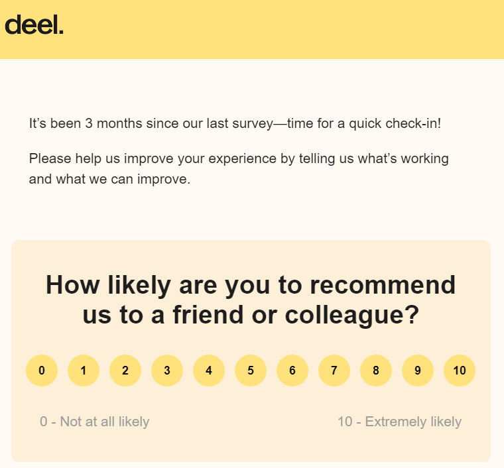Choose the middle score 5

(x=251, y=371)
